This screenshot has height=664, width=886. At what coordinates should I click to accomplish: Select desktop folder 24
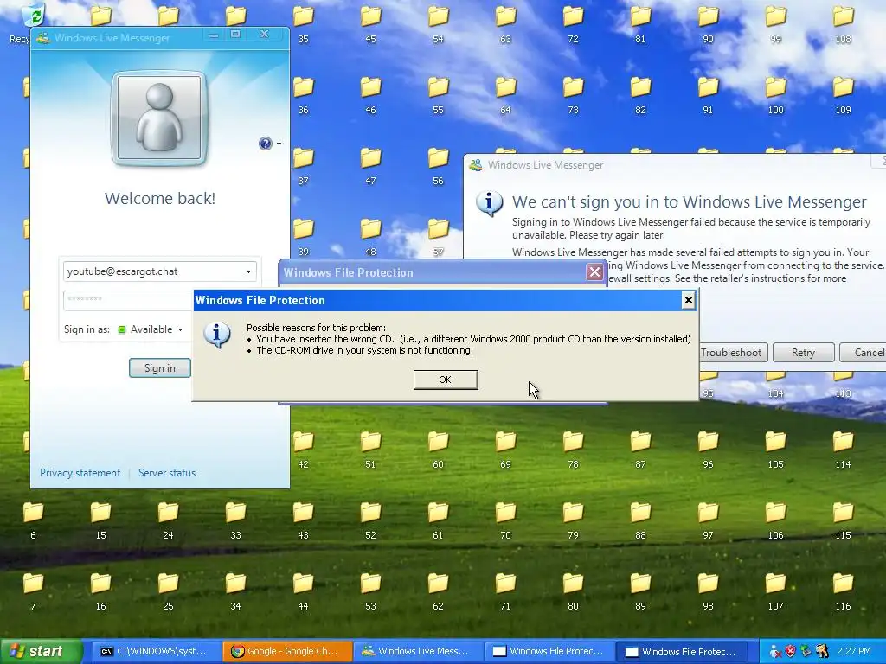tap(169, 520)
